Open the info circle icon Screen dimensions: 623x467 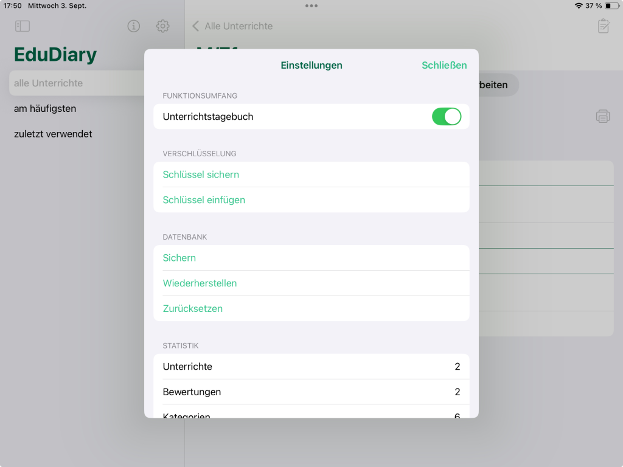(133, 26)
